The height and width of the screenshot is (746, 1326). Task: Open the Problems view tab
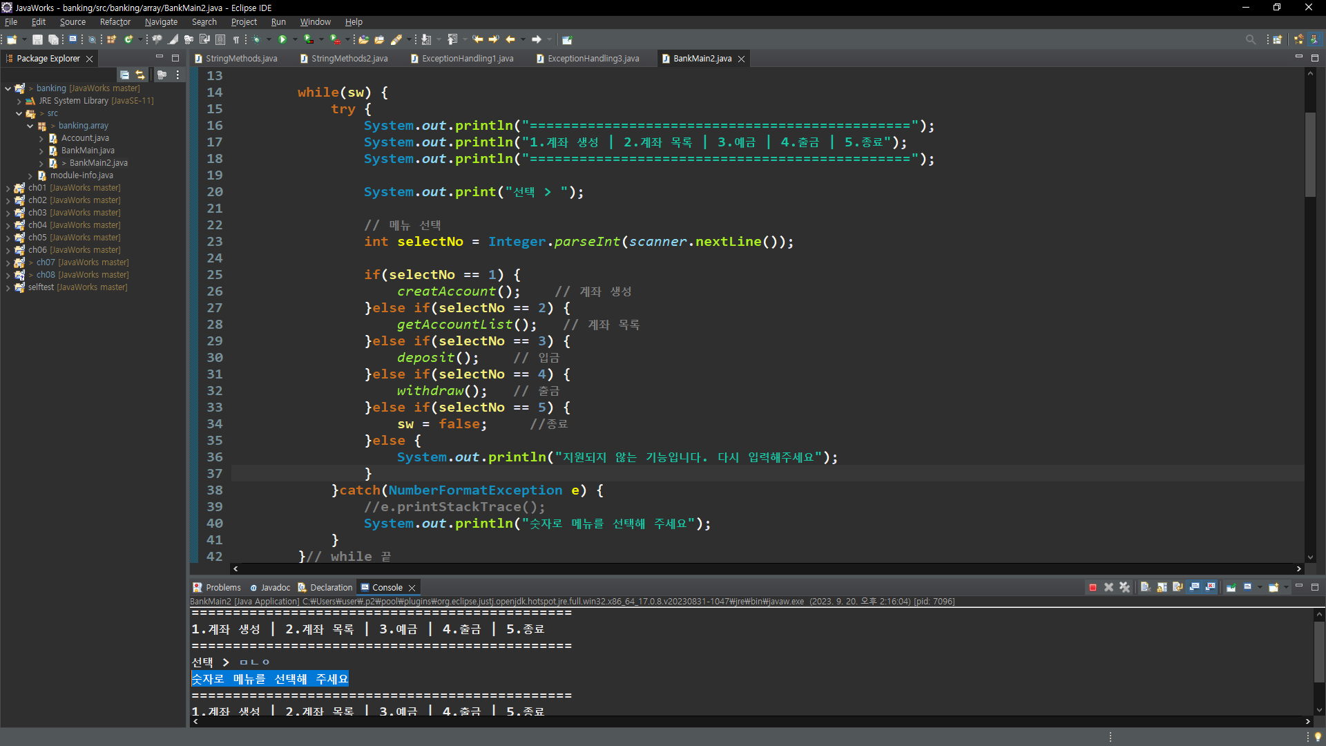[222, 588]
